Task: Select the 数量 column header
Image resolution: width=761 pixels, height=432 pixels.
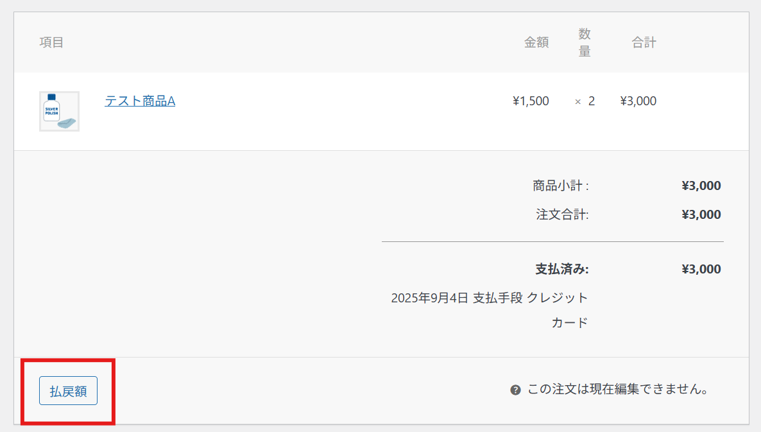Action: coord(584,42)
